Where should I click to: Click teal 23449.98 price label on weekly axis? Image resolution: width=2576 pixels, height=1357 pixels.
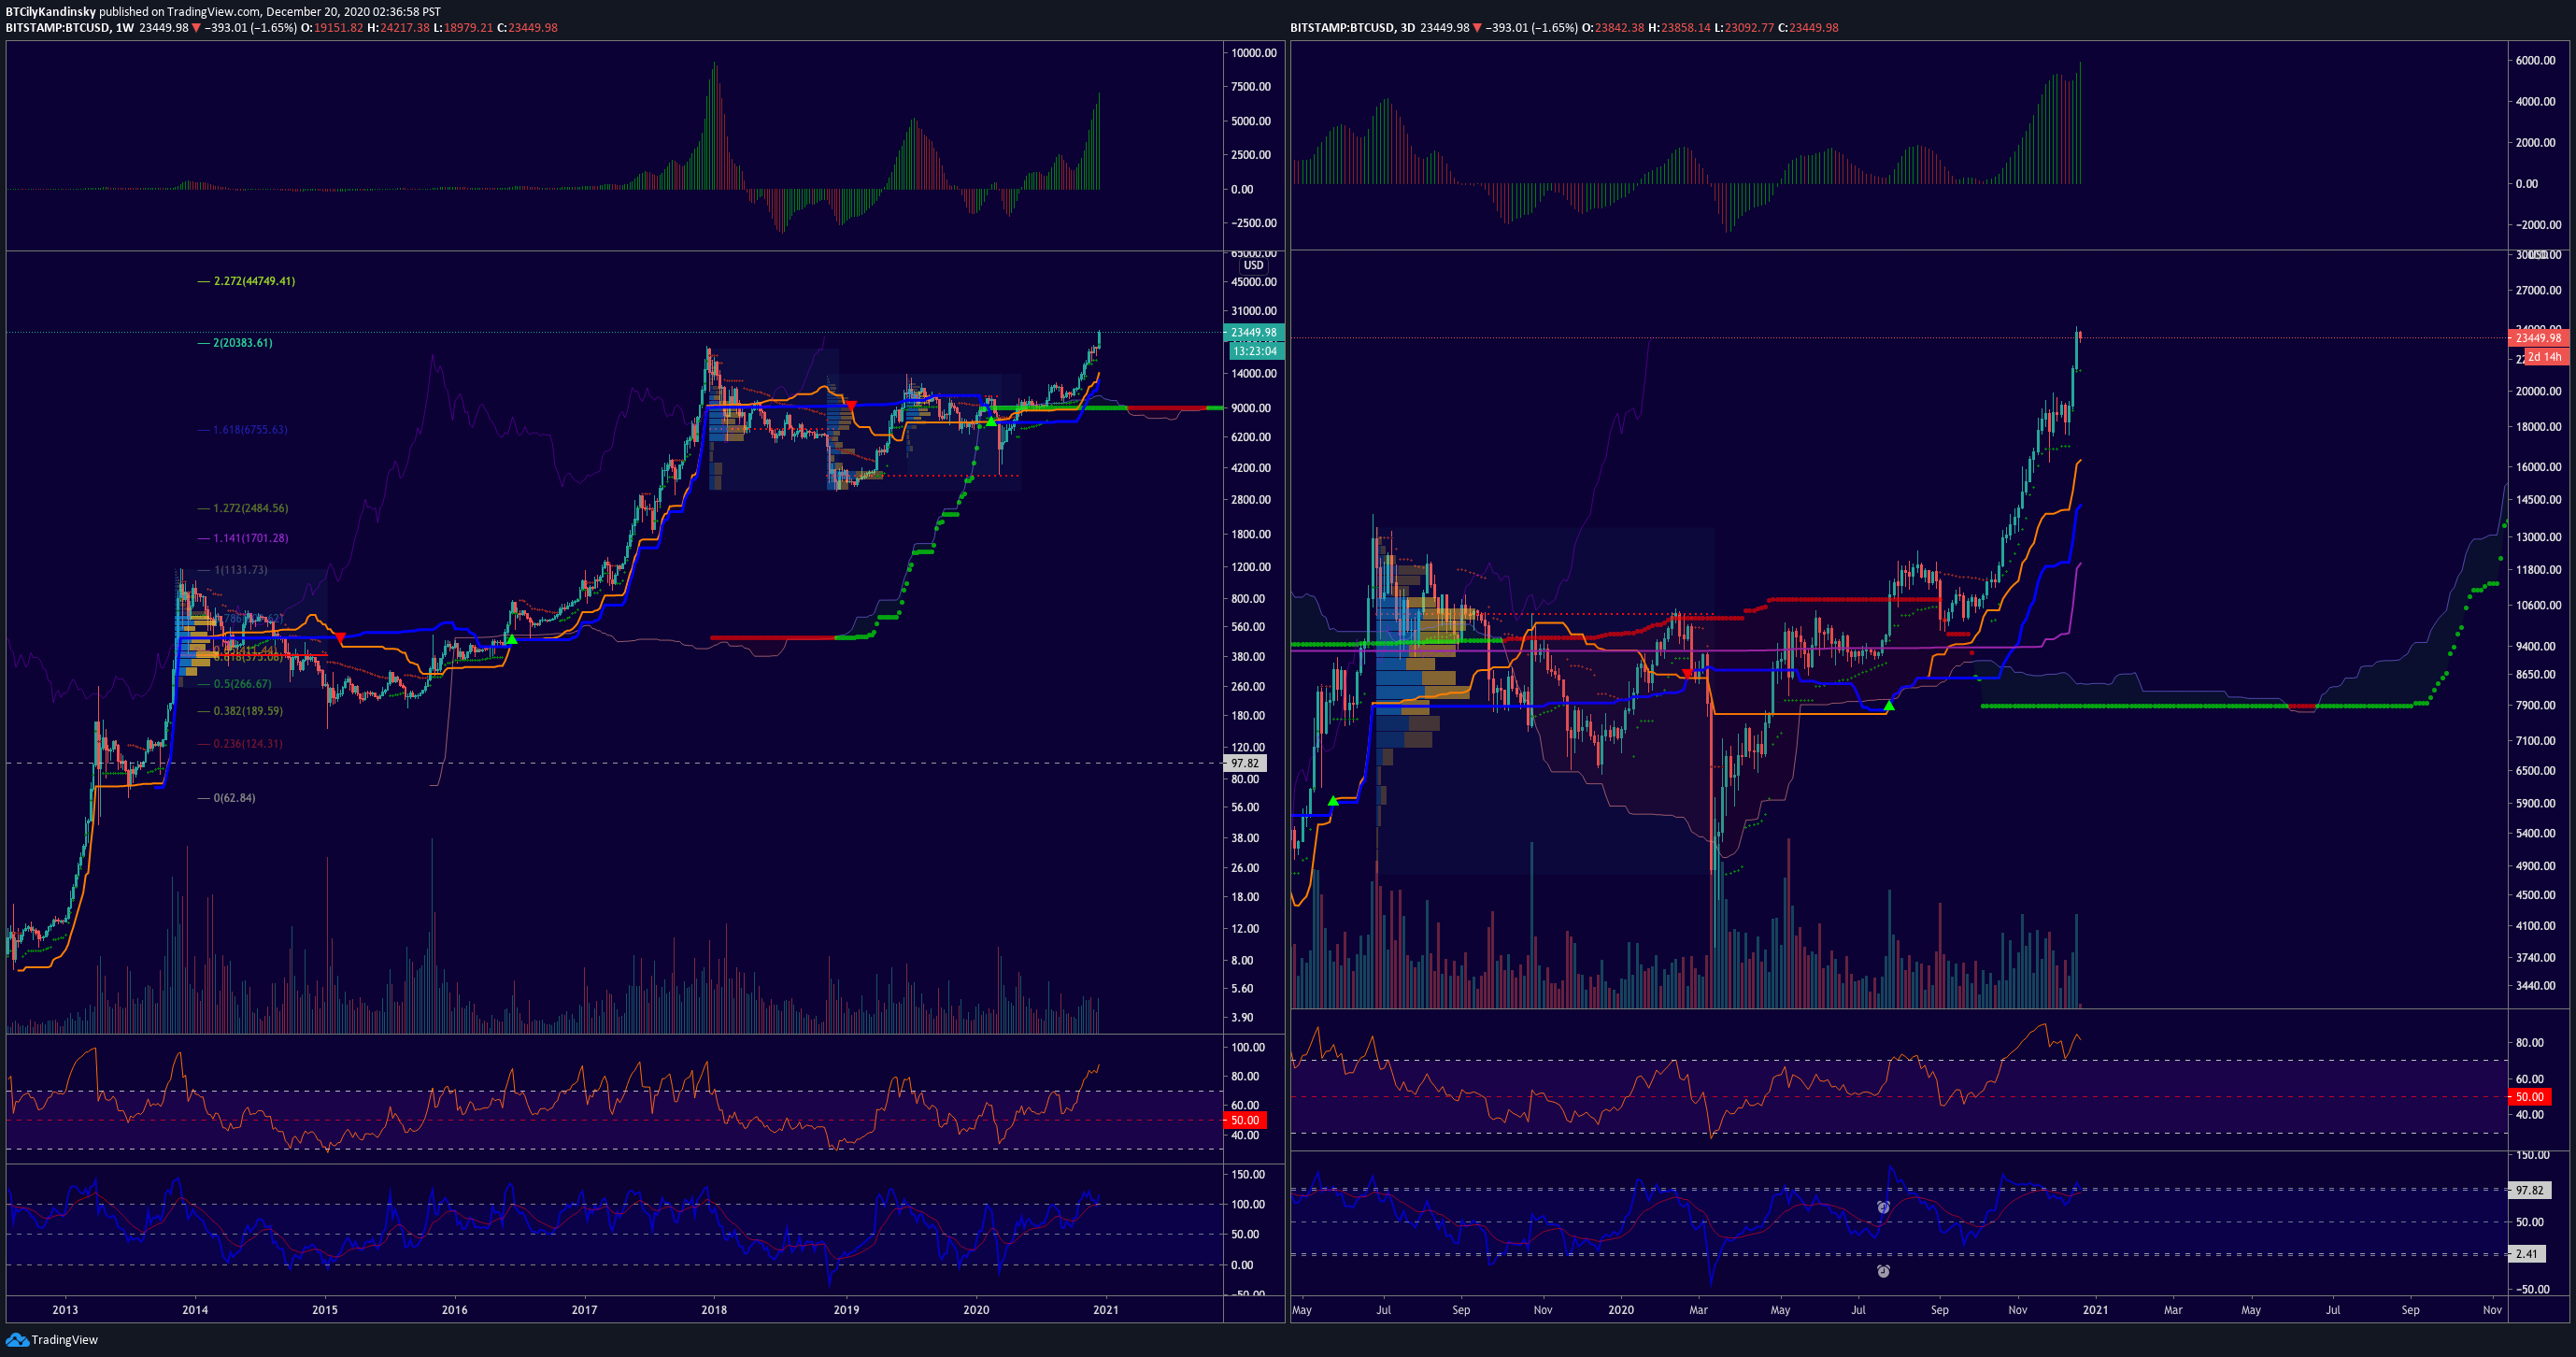coord(1253,333)
